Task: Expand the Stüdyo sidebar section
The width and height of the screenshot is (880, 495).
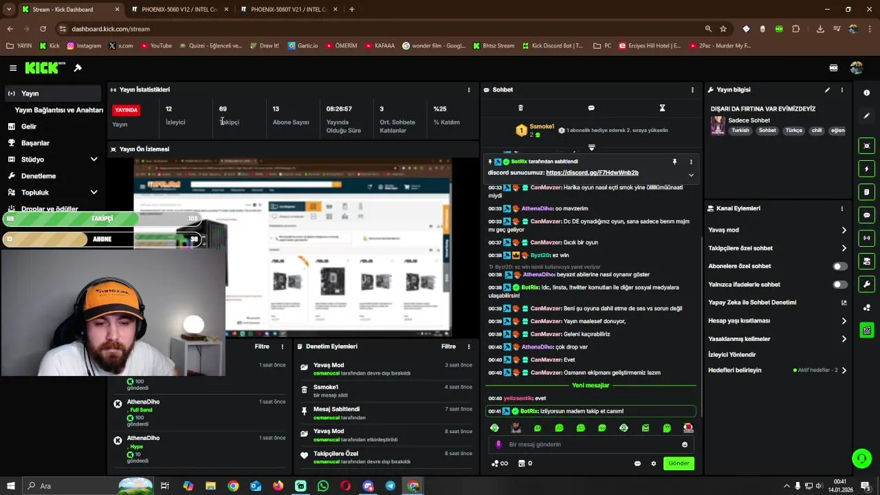Action: coord(93,159)
